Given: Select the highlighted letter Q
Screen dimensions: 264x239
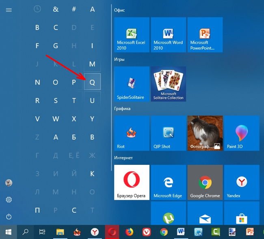Looking at the screenshot, I should click(92, 82).
